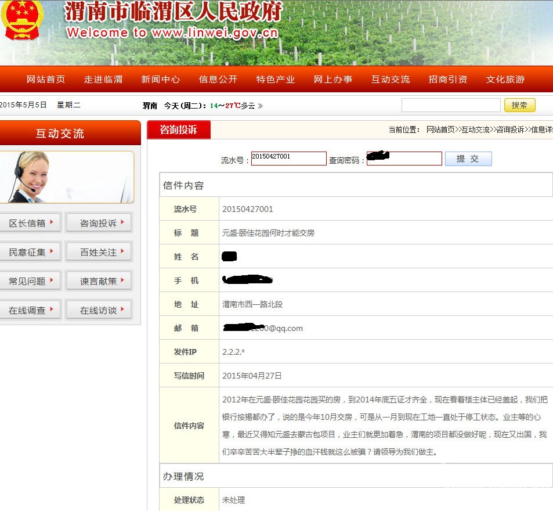Open the 咨询投诉 tab header
Screen dimensions: 553x511
tap(179, 129)
